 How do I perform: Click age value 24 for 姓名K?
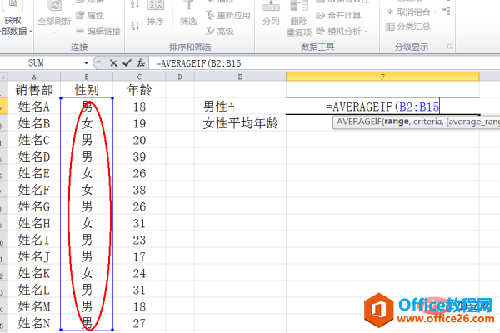click(139, 273)
